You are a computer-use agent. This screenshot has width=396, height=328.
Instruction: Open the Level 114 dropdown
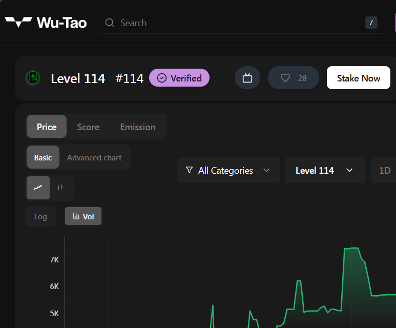click(x=325, y=170)
